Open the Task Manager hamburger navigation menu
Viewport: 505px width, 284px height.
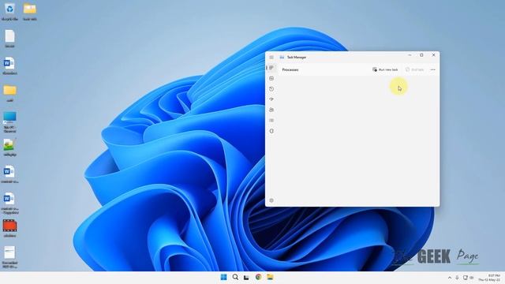click(271, 58)
